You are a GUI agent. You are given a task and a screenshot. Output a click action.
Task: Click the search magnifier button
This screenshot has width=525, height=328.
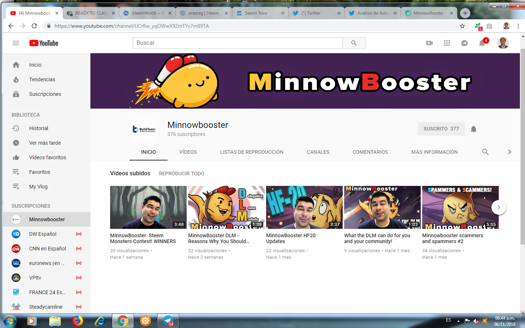(354, 43)
